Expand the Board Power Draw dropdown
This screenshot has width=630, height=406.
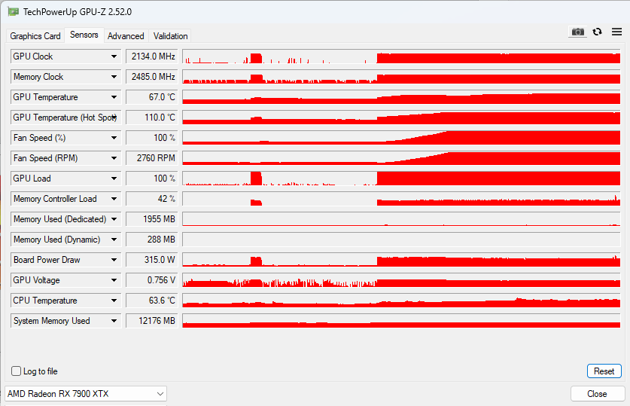click(x=114, y=260)
